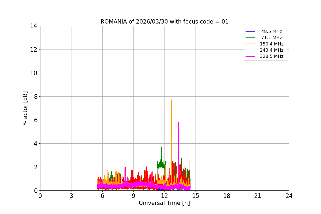This screenshot has height=214, width=321.
Task: Click the tall orange spike peak near 7.7 dB
Action: point(171,100)
